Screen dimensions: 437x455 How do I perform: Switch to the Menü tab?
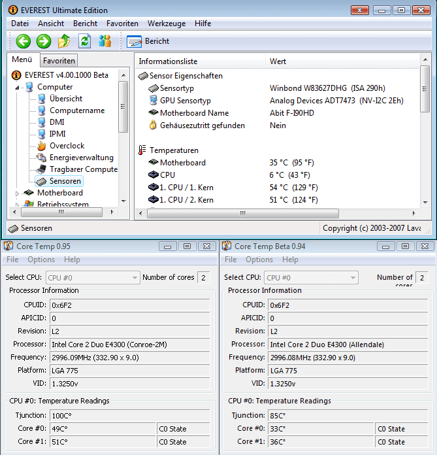(22, 59)
